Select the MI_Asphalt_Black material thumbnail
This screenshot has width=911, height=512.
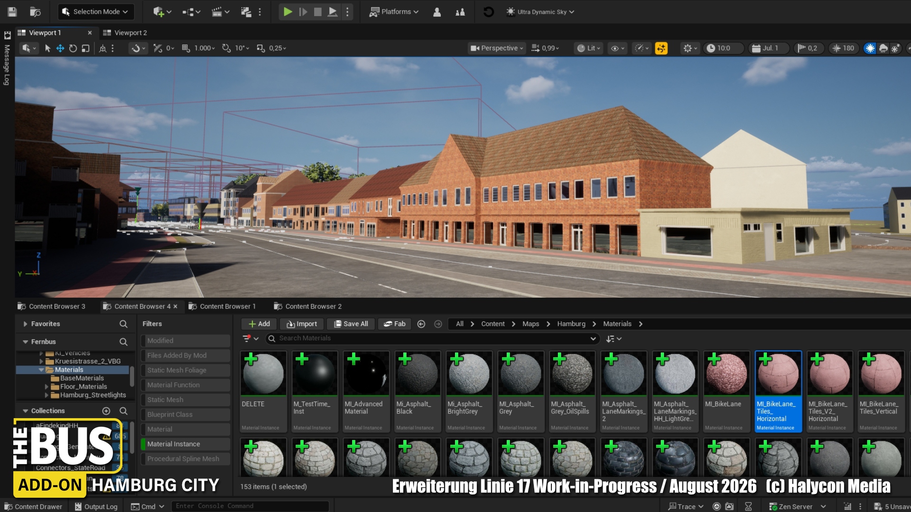click(x=418, y=374)
